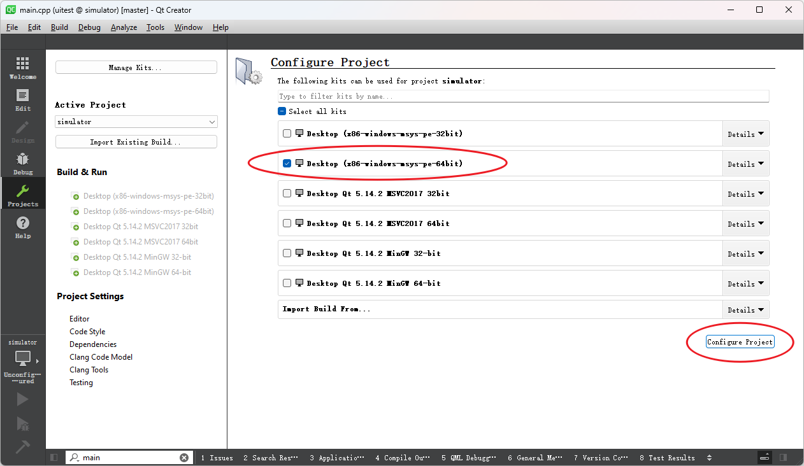804x466 pixels.
Task: Open the simulator kit selector monitor
Action: tap(23, 359)
